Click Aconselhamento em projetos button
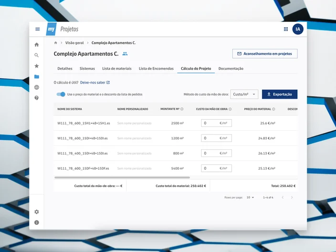 pyautogui.click(x=265, y=53)
